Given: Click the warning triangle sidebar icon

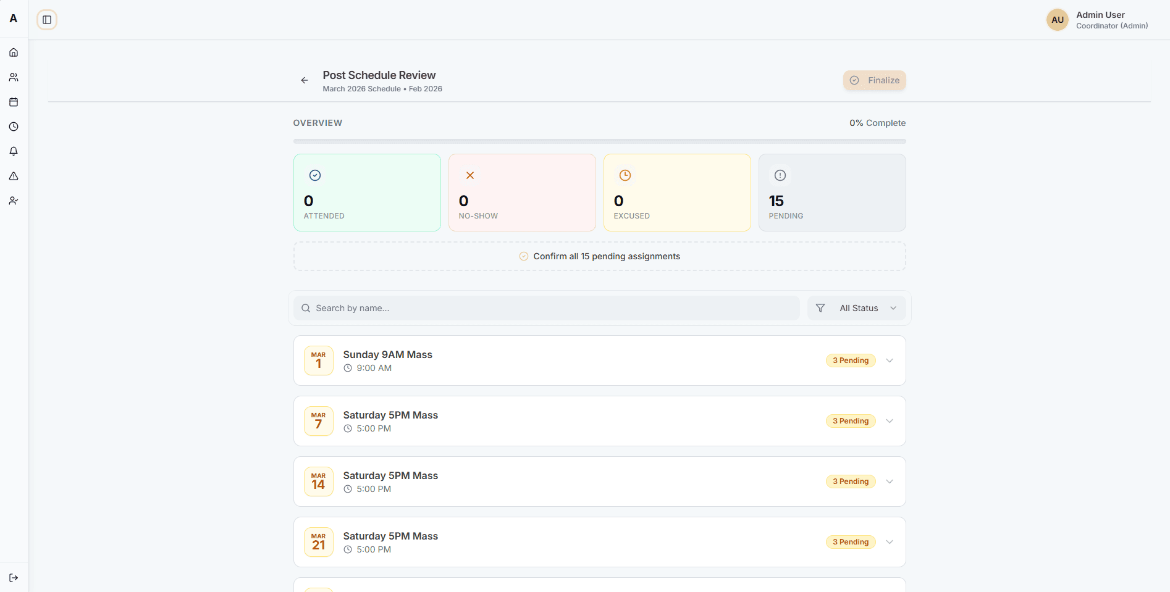Looking at the screenshot, I should coord(13,176).
